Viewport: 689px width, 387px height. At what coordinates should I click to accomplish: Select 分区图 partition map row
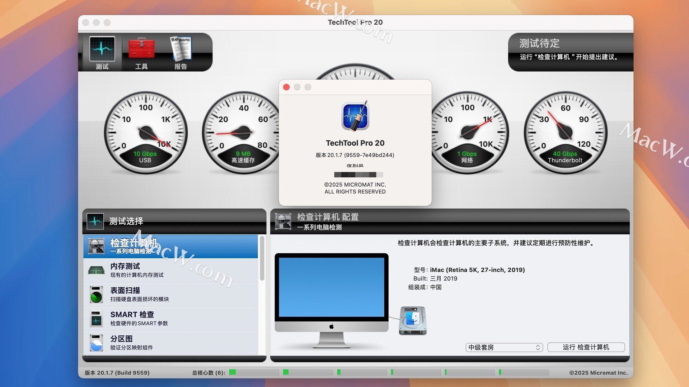170,343
